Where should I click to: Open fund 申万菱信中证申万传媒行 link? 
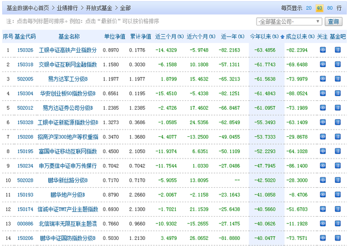pyautogui.click(x=68, y=166)
